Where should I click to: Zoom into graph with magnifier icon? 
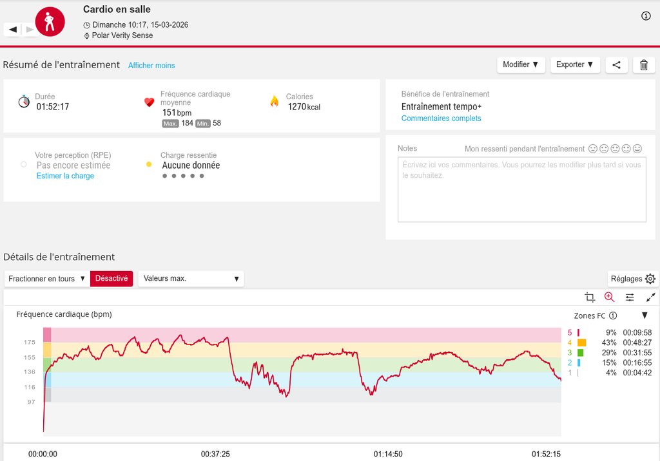pos(609,297)
